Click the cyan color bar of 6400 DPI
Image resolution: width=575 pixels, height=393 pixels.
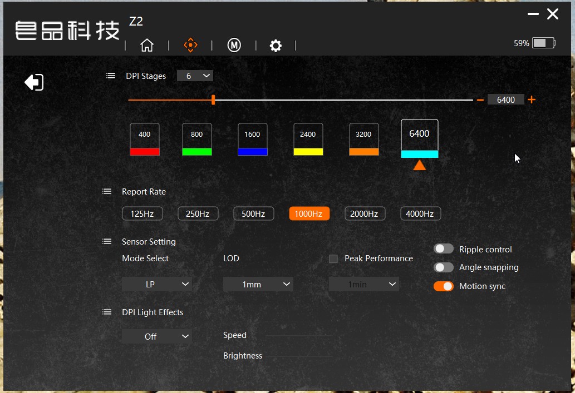[420, 154]
